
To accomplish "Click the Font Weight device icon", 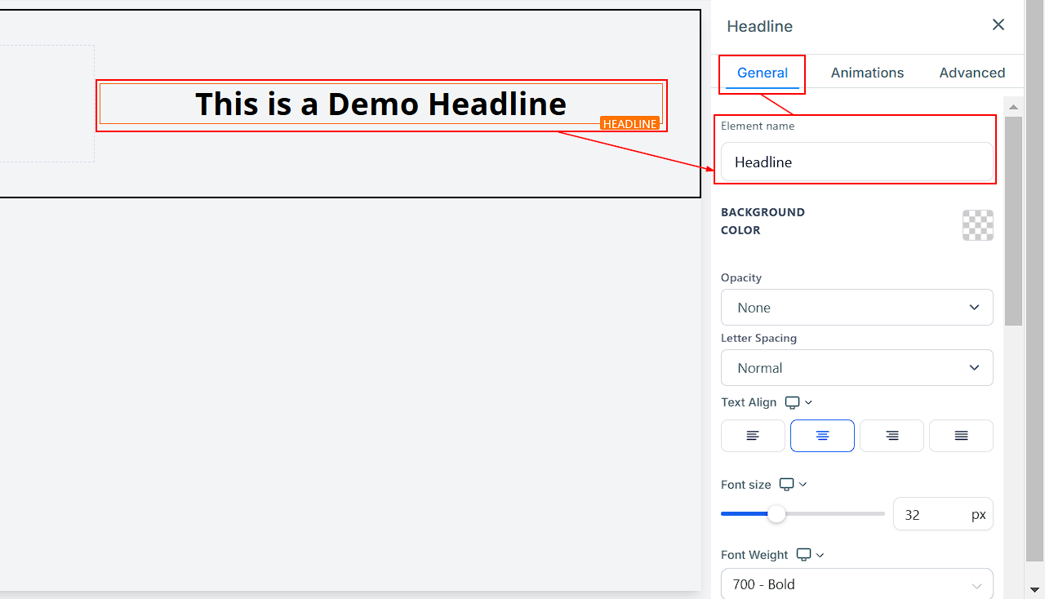I will 804,554.
